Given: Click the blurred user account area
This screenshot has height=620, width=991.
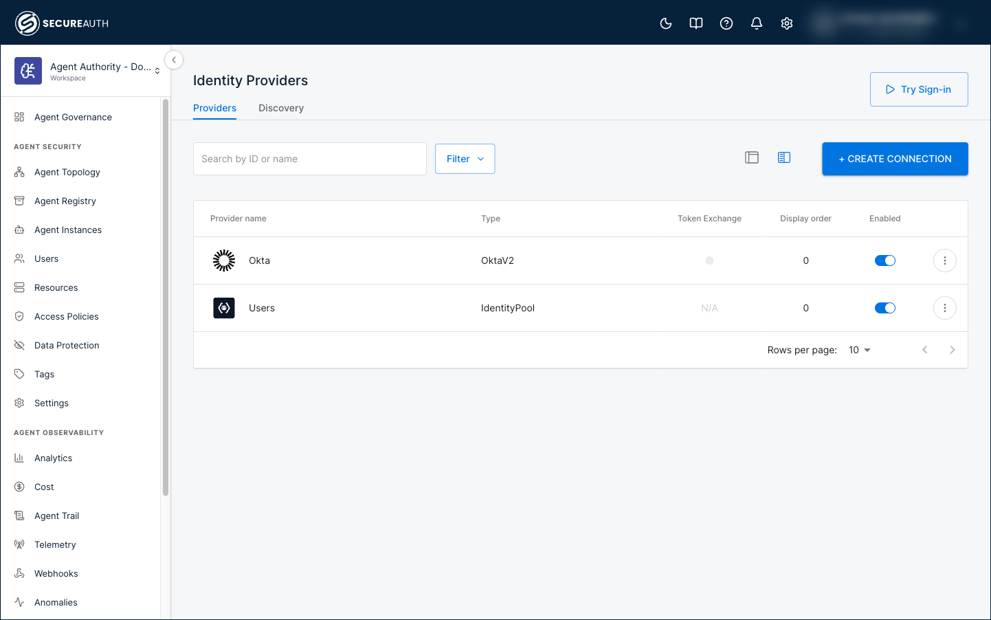Looking at the screenshot, I should pos(887,23).
